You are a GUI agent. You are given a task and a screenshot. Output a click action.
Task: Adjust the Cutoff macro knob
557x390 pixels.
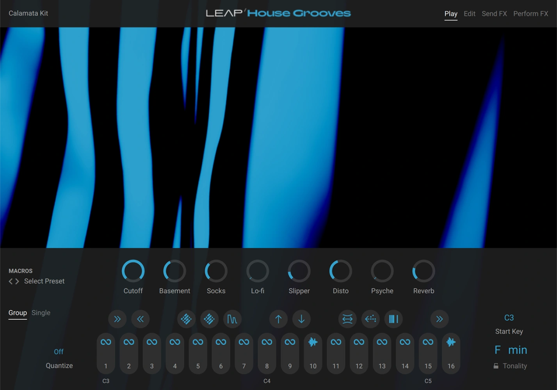coord(133,271)
